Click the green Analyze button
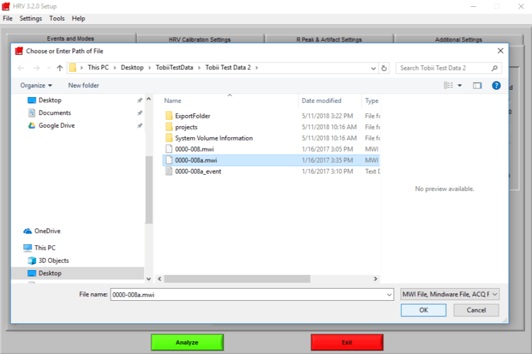 tap(187, 342)
